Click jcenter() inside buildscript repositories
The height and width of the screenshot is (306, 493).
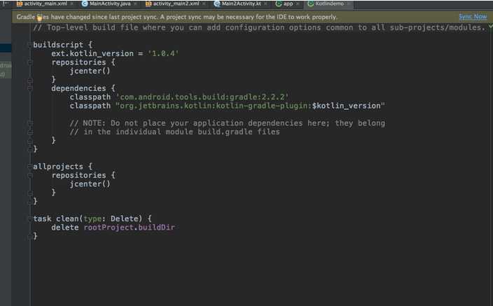coord(90,71)
